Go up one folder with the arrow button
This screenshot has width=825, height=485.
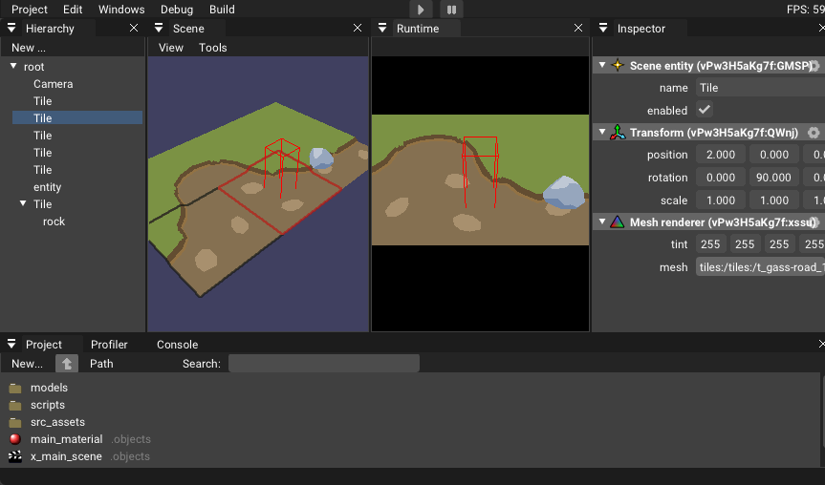coord(67,364)
